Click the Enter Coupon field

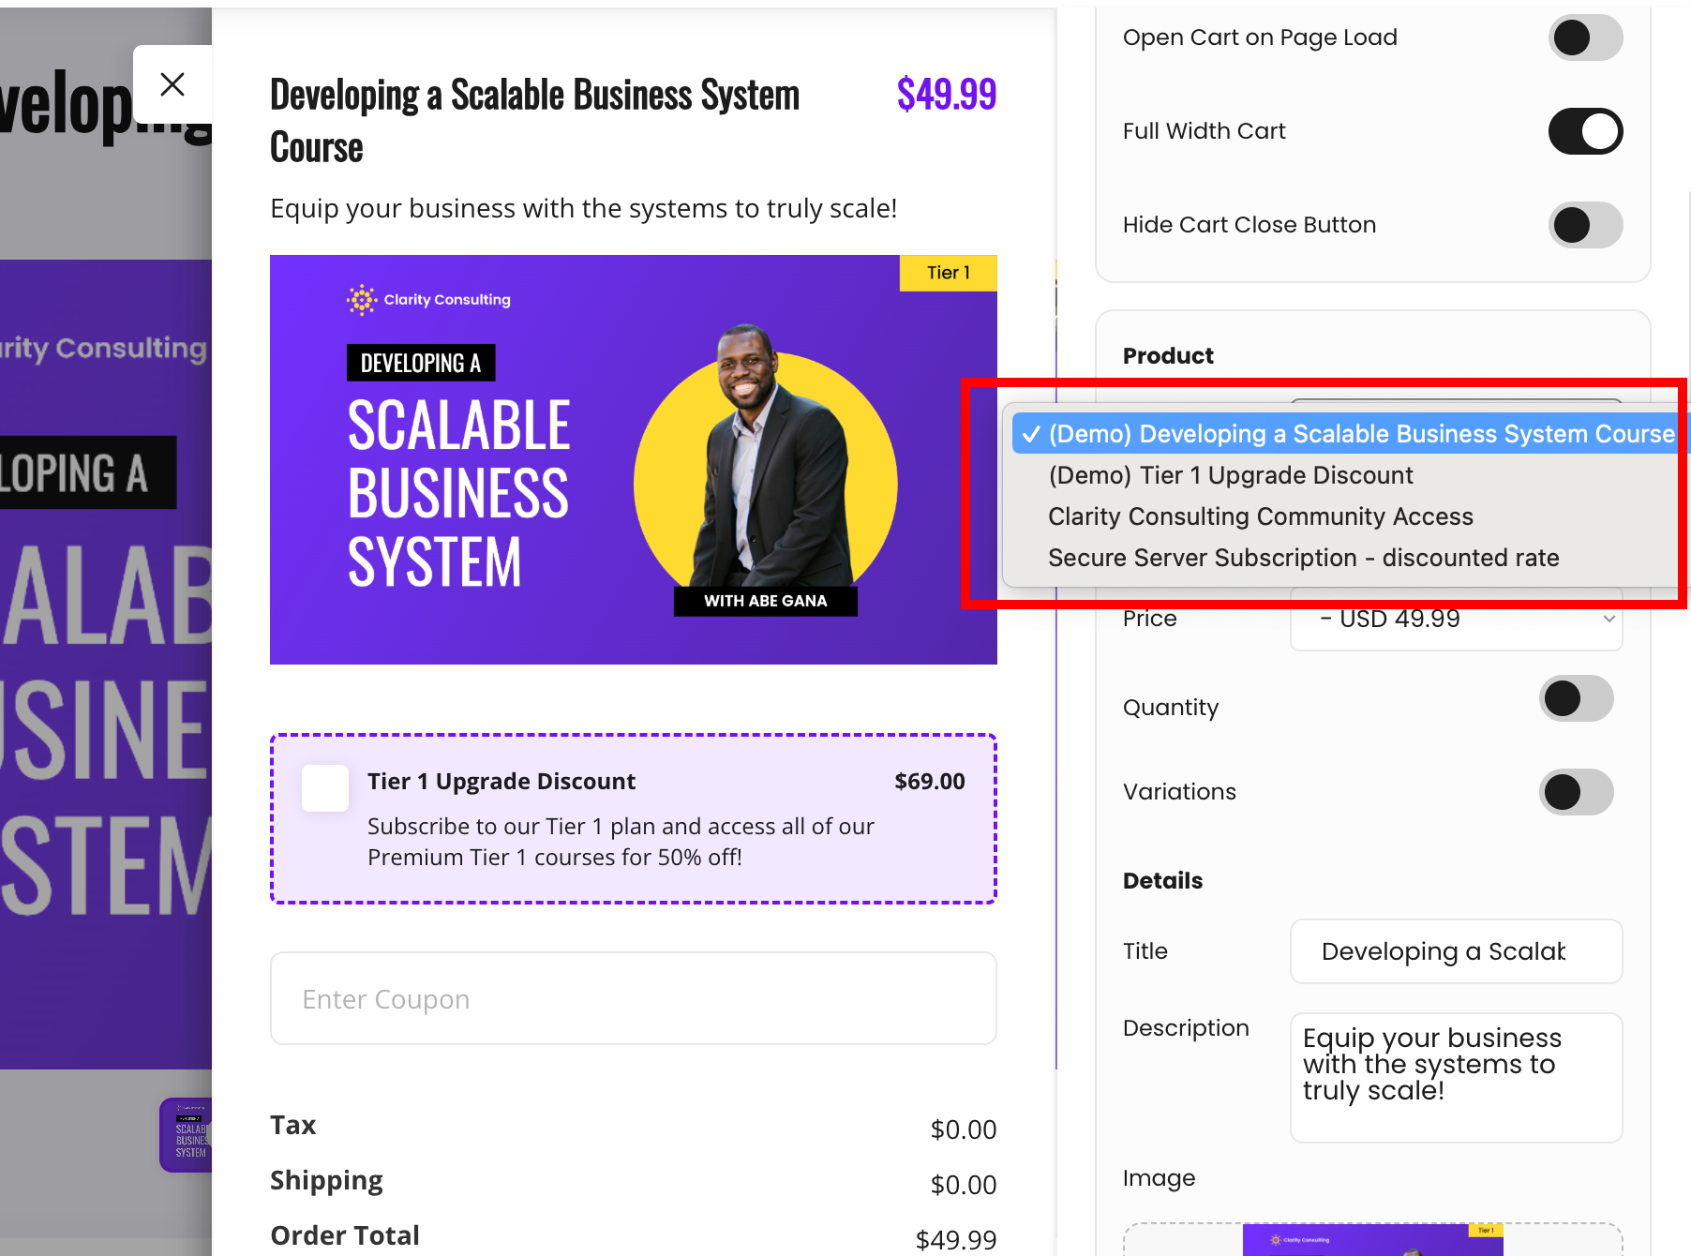[x=633, y=998]
